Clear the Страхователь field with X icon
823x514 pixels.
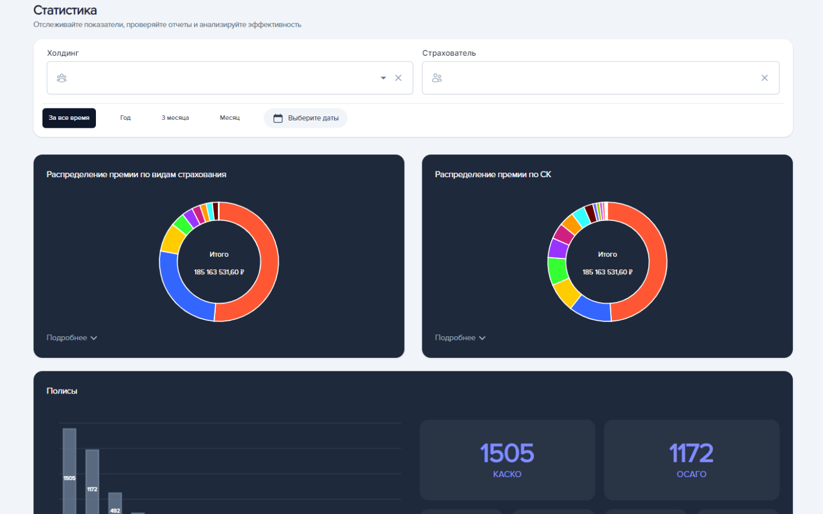765,78
